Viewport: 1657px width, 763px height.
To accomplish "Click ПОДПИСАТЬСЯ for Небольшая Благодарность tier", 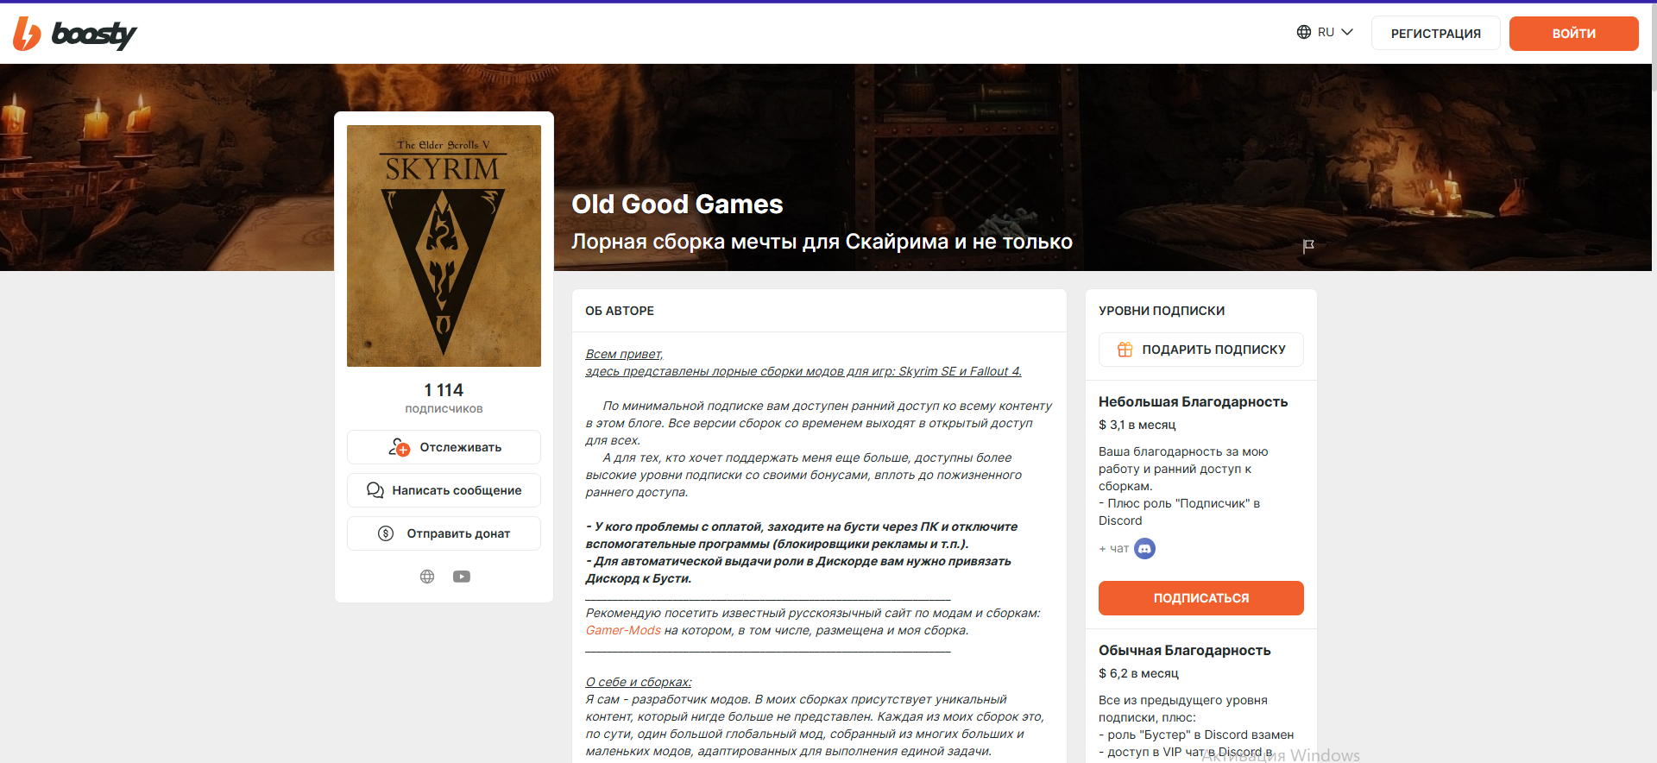I will coord(1200,598).
